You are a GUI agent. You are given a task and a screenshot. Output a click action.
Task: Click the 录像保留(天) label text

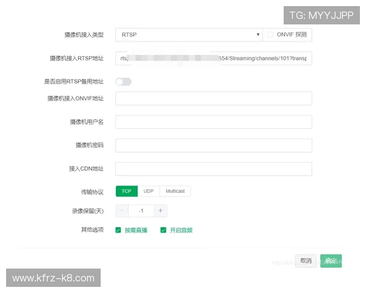point(87,211)
